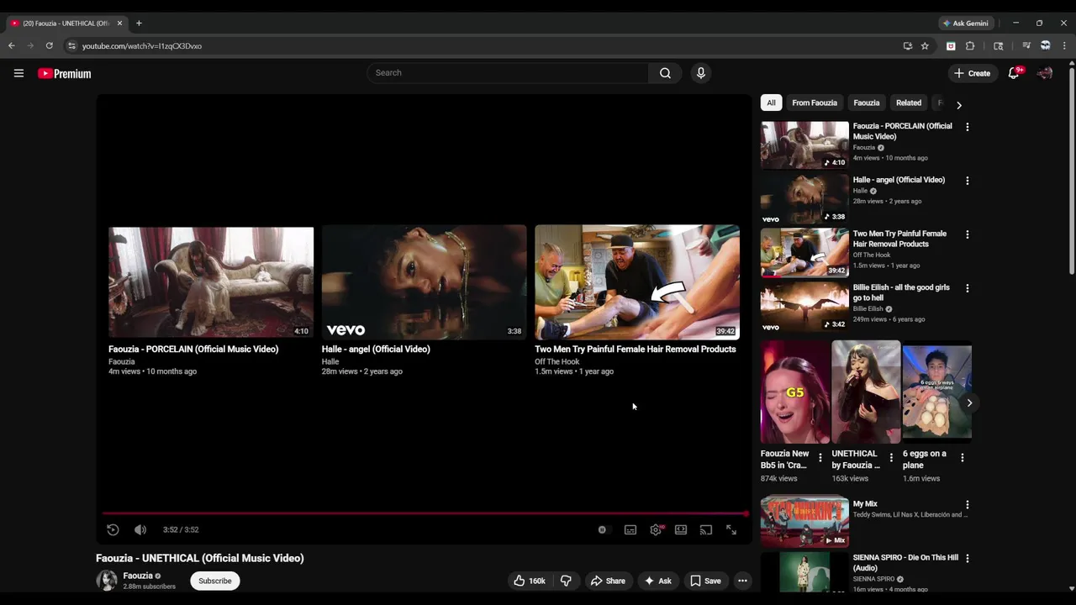
Task: Open options for Faouzia New Bb5 short
Action: tap(820, 458)
